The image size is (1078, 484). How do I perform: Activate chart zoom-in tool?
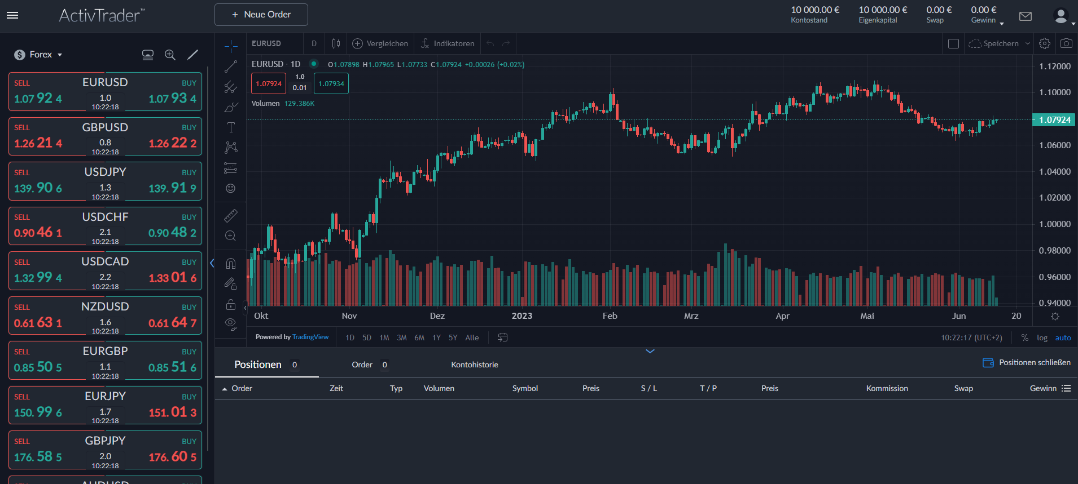(231, 236)
